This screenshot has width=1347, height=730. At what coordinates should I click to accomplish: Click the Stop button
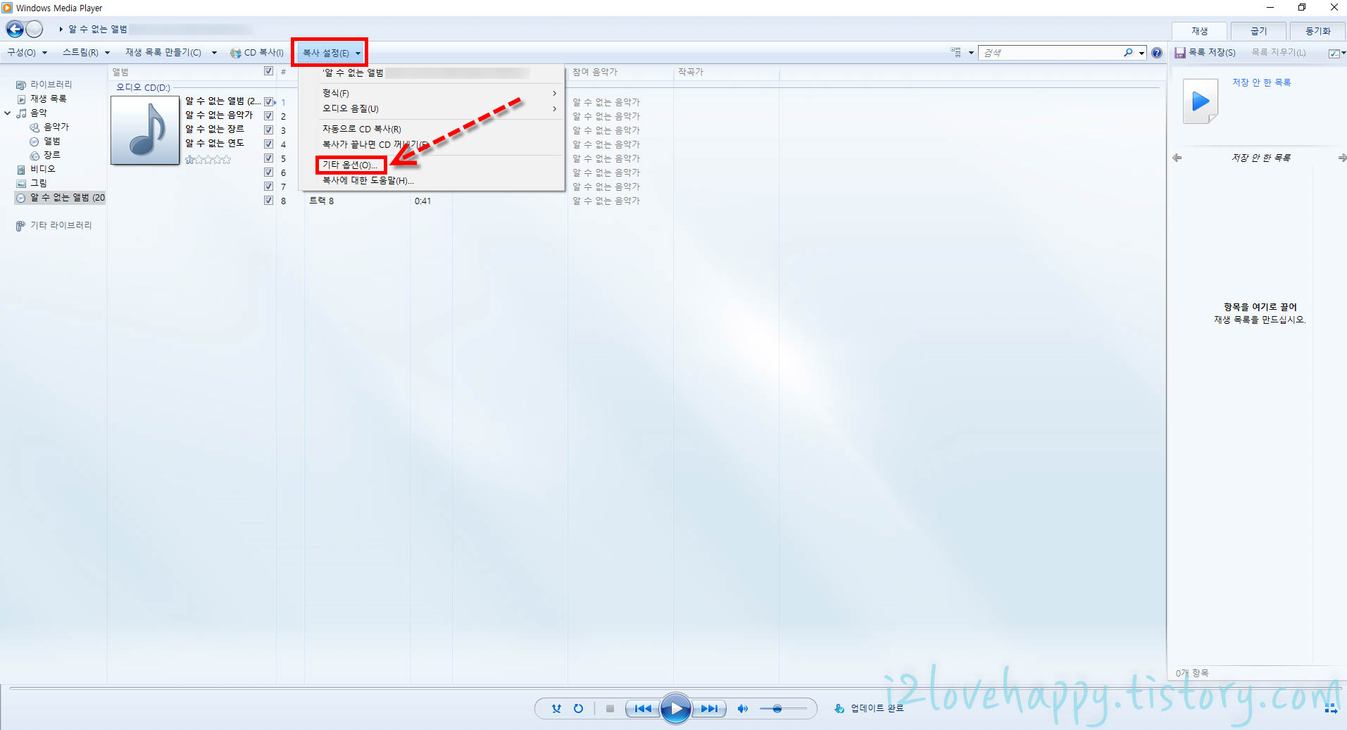tap(610, 709)
